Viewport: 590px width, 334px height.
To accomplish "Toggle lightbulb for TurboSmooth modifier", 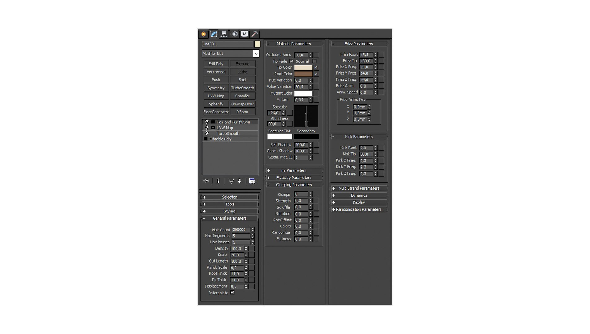I will point(207,133).
